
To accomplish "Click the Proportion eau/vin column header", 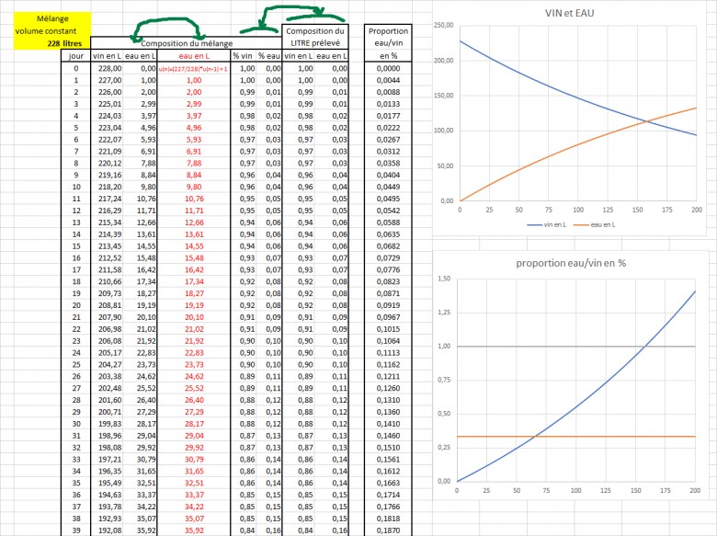I will pos(388,43).
